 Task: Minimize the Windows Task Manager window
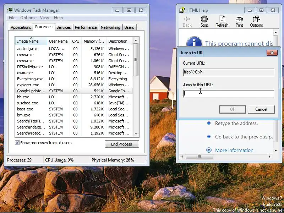click(117, 10)
